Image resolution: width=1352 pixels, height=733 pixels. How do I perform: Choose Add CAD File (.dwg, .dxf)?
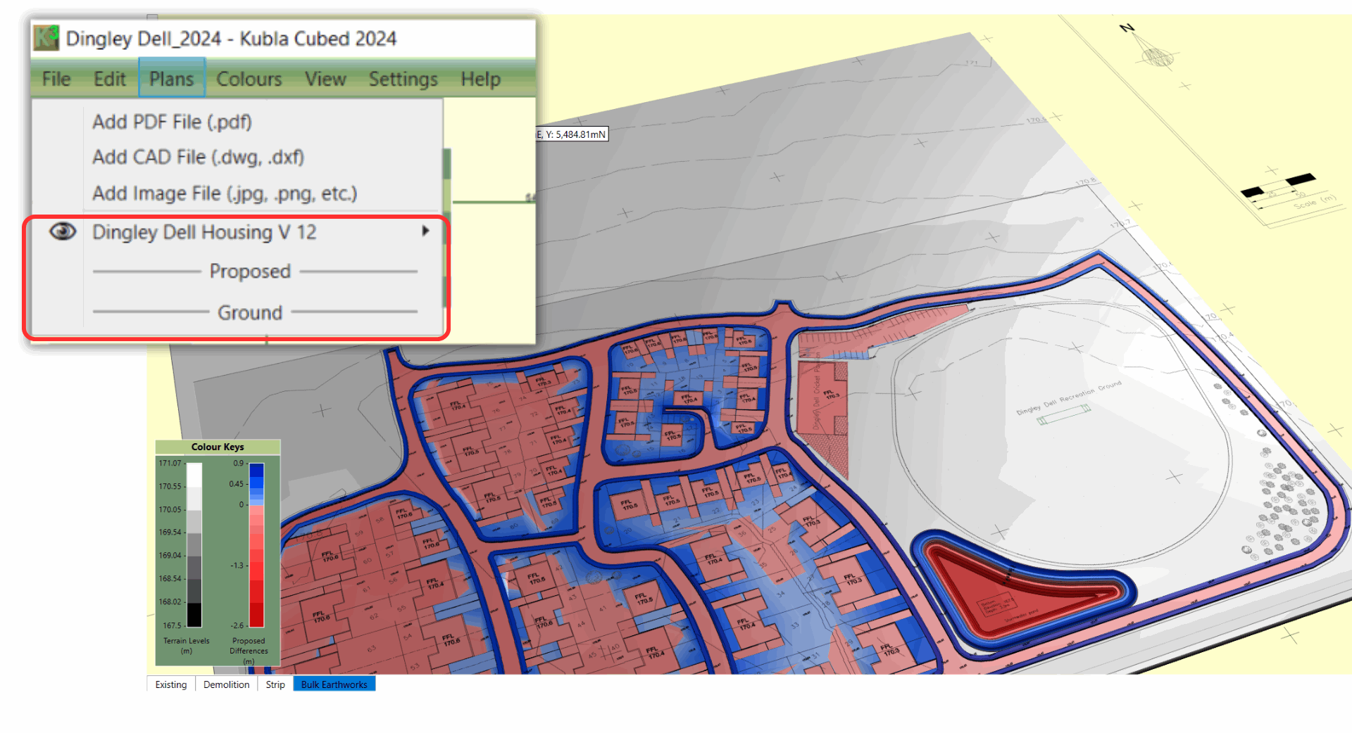click(x=198, y=157)
